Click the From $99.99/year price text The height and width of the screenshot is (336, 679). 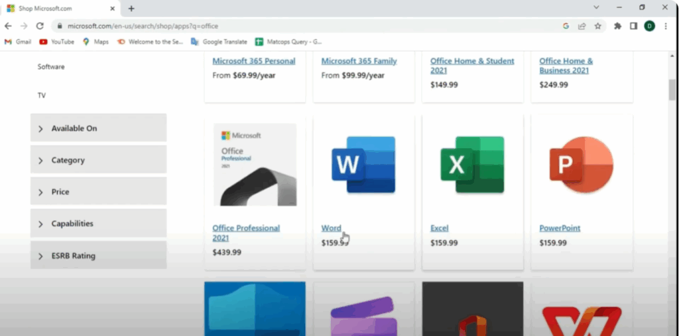[353, 75]
